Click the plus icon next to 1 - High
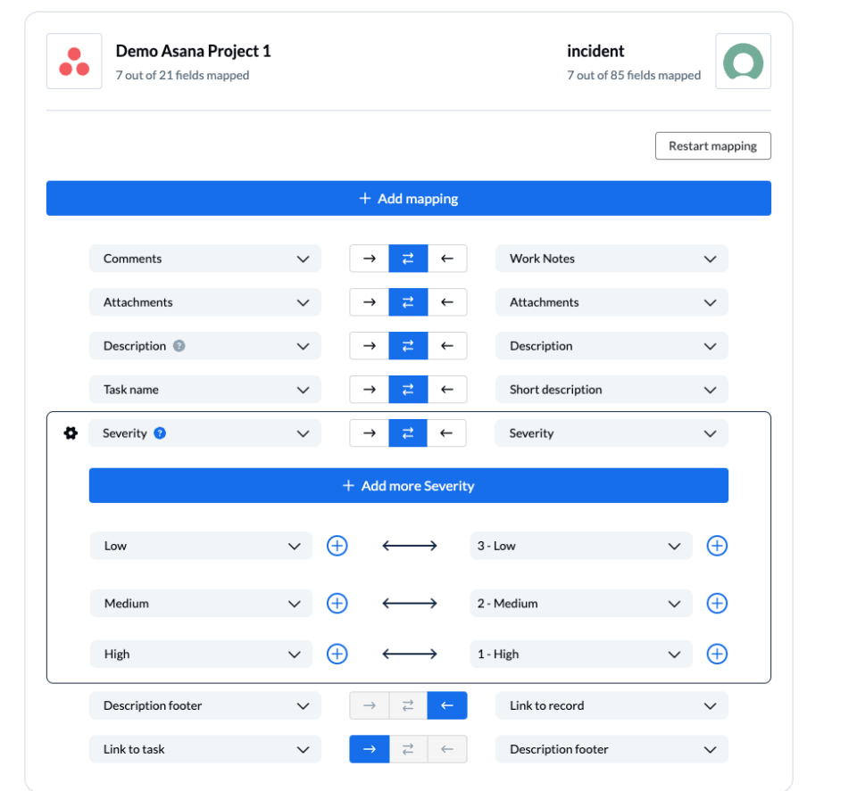Image resolution: width=857 pixels, height=791 pixels. coord(717,654)
